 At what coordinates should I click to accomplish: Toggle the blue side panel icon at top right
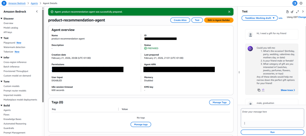(x=295, y=3)
